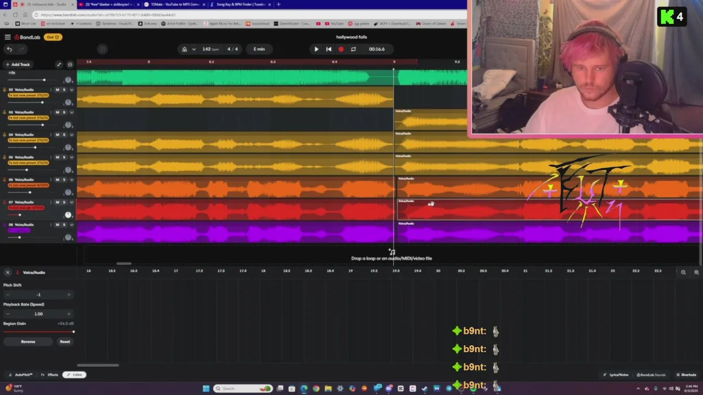This screenshot has width=703, height=395.
Task: Solo track 05 Voice/Audio
Action: pos(64,157)
